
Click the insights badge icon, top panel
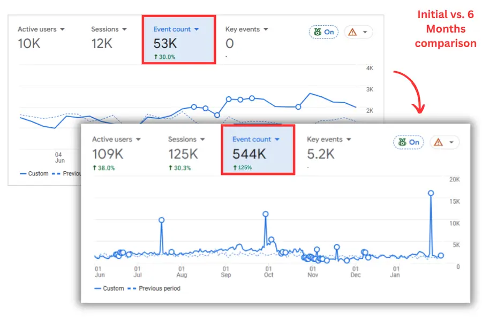click(318, 32)
